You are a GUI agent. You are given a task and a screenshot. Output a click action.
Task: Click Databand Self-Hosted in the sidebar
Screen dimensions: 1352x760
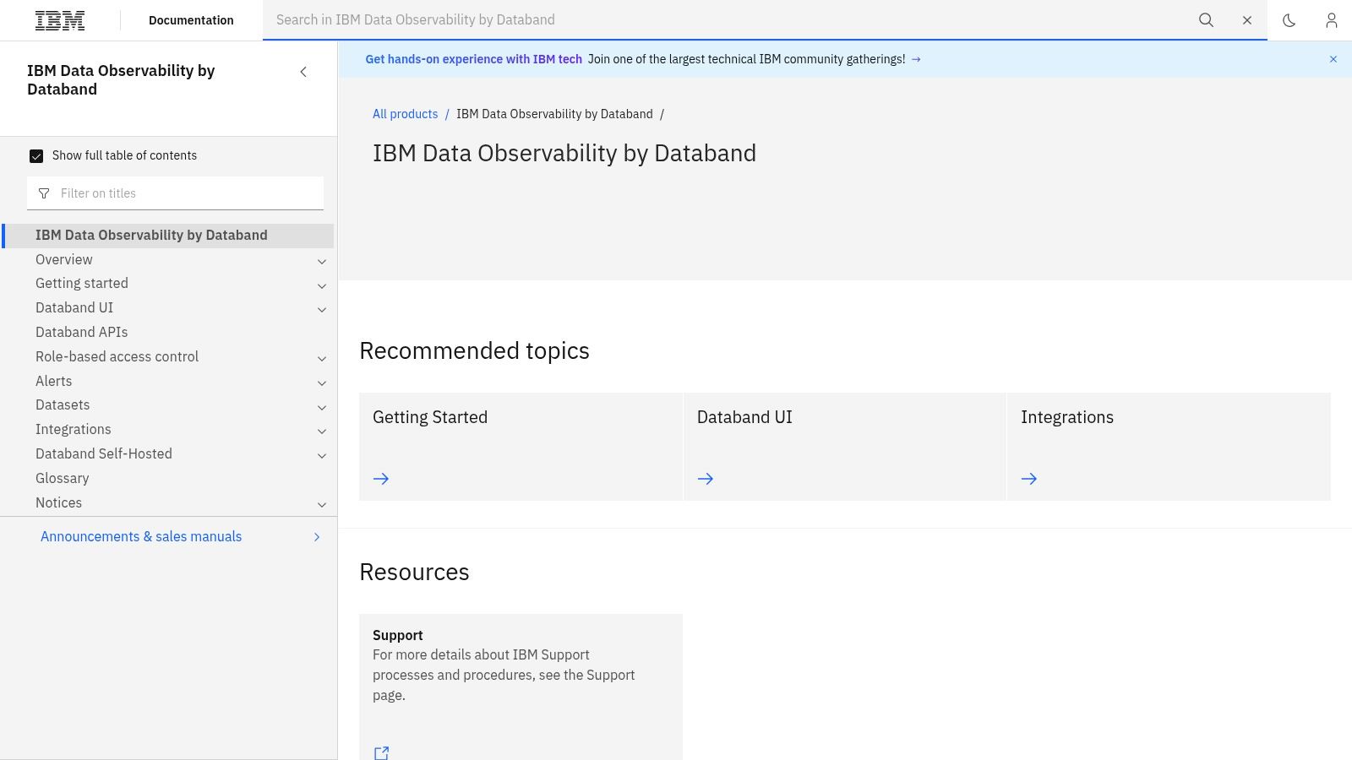tap(104, 453)
